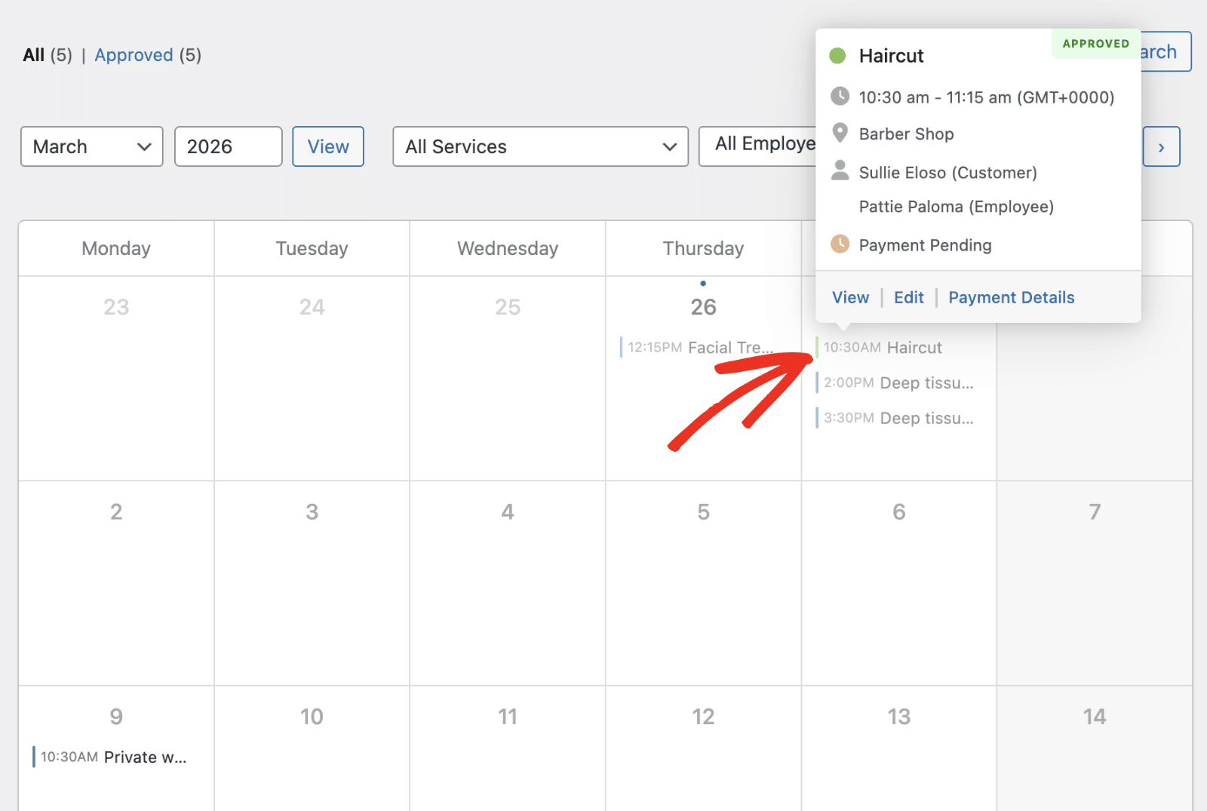Select the All appointments filter
Image resolution: width=1207 pixels, height=811 pixels.
[34, 55]
